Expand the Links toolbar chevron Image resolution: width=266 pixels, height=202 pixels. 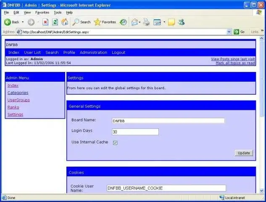(x=262, y=31)
